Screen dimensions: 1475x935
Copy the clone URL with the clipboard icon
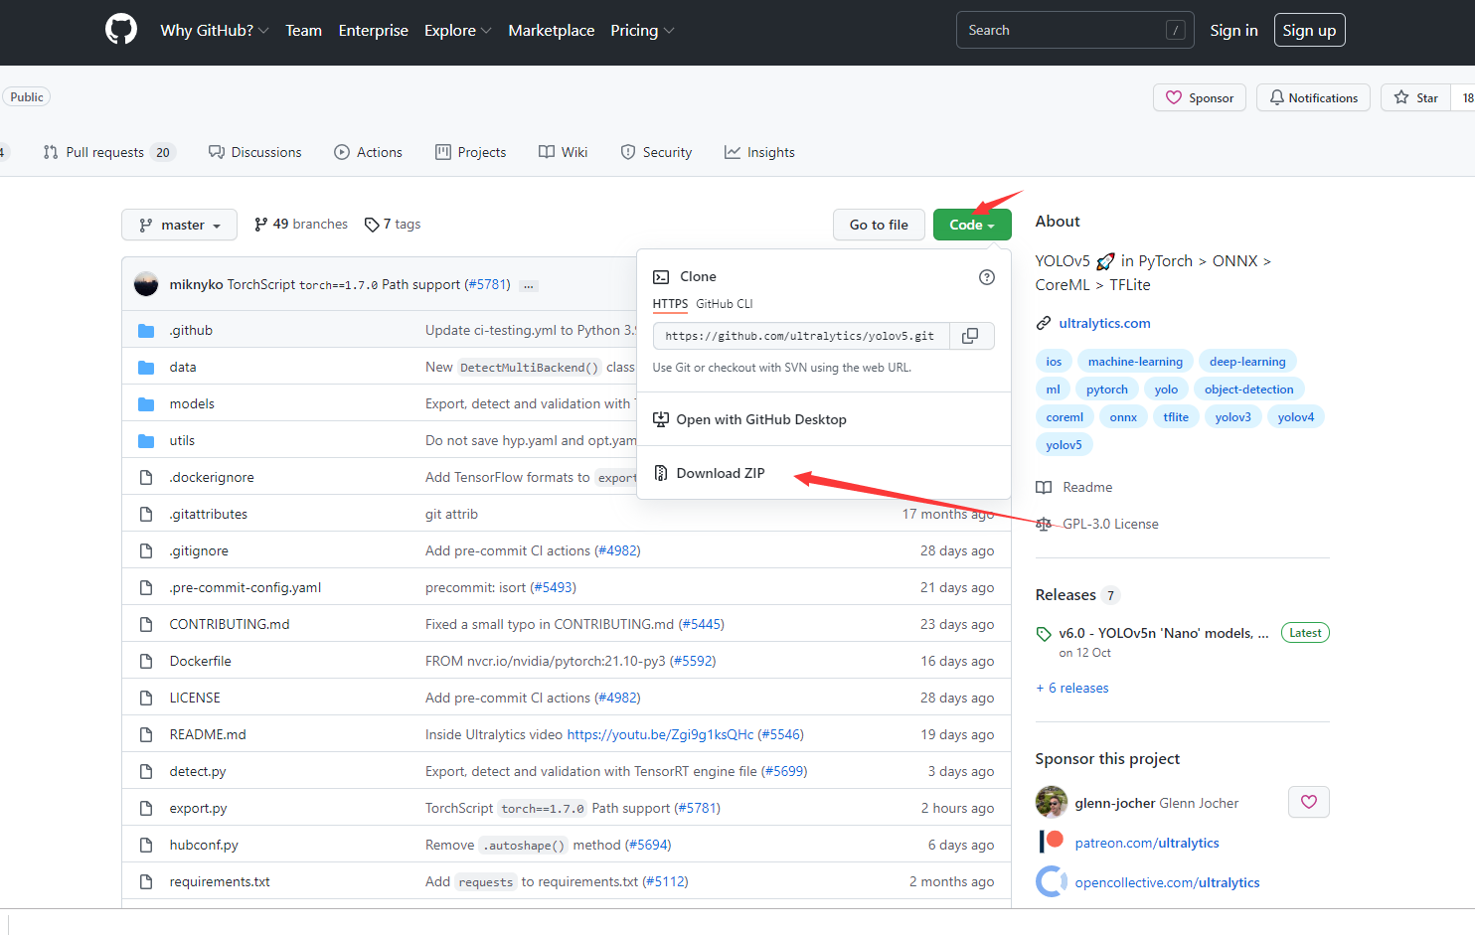(971, 336)
